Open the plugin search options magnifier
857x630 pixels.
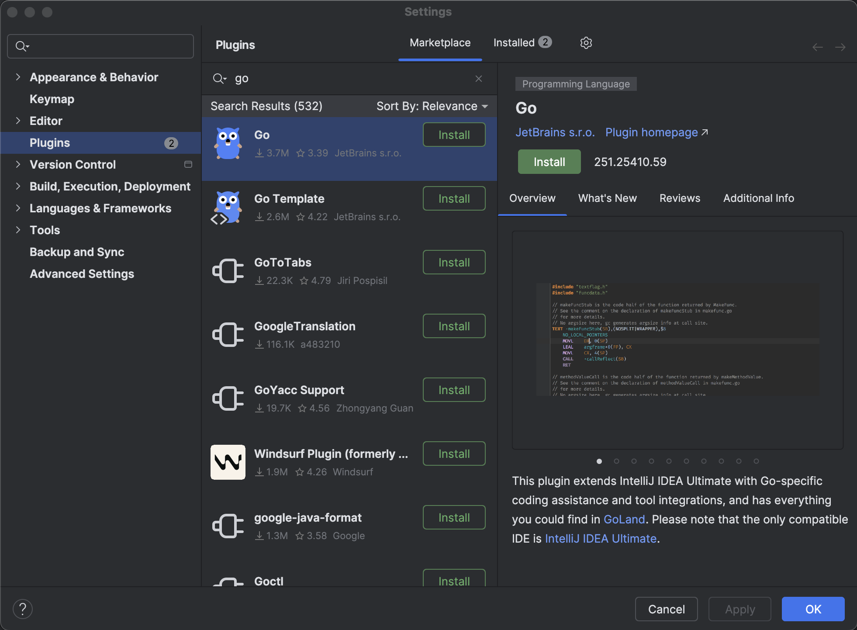219,79
